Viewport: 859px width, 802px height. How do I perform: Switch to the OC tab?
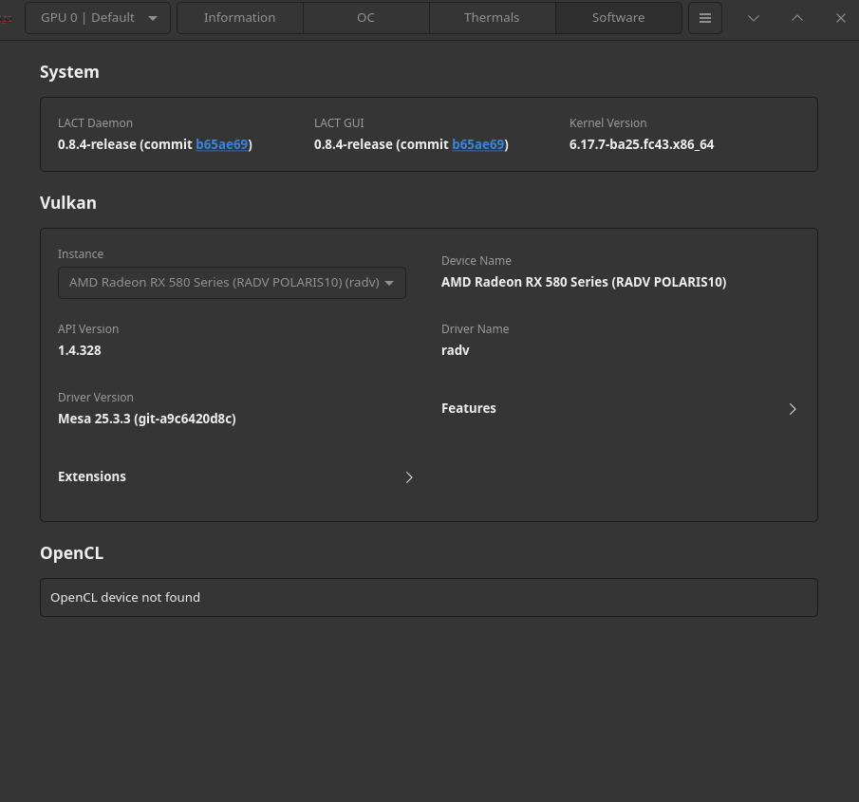(365, 18)
